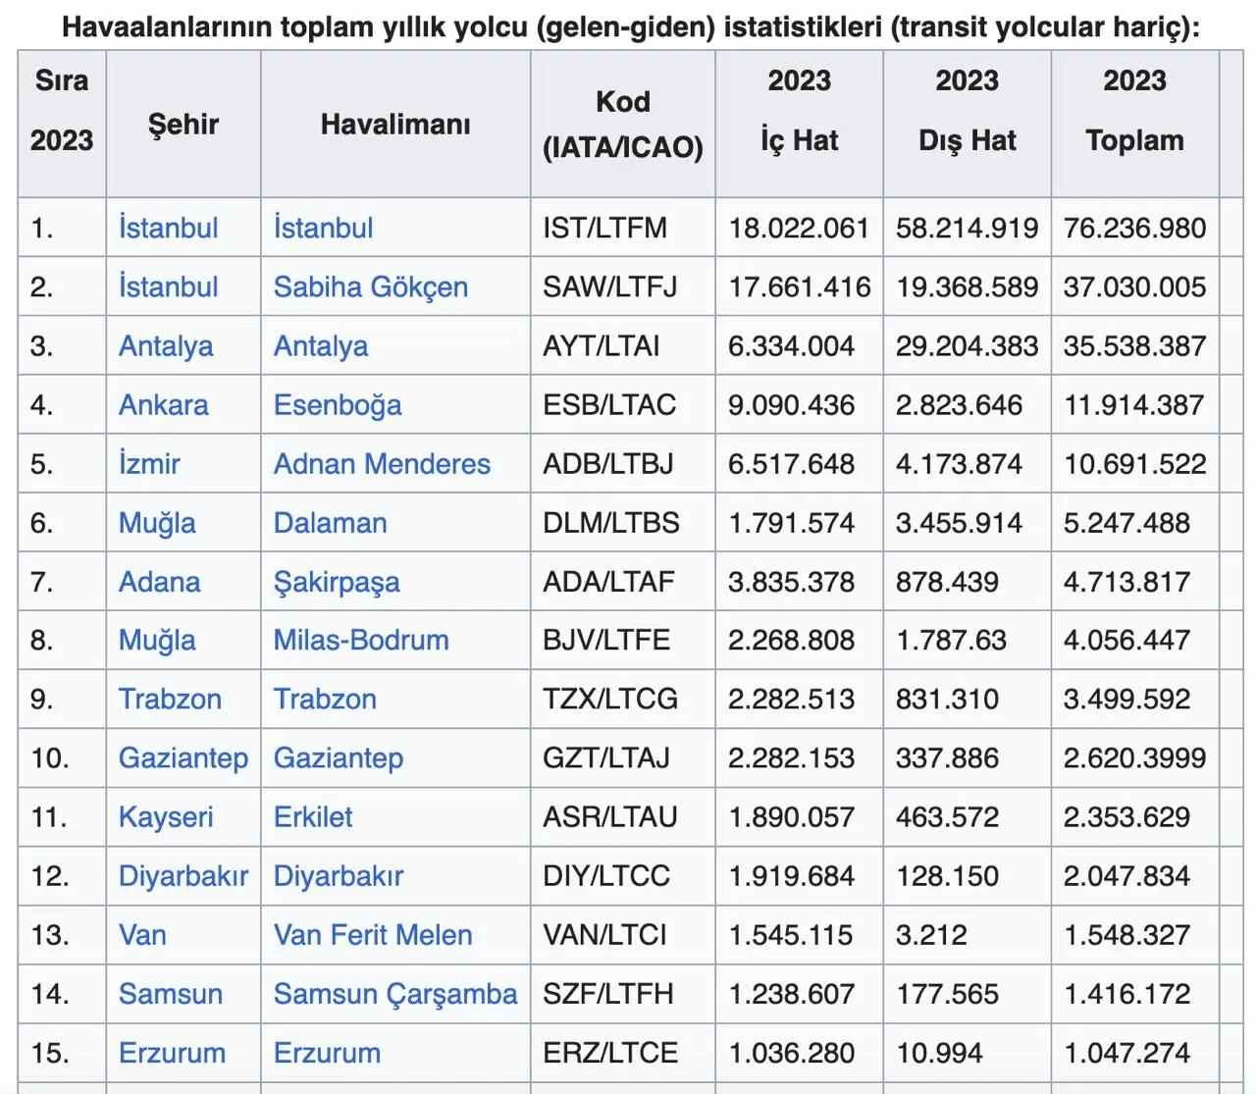The height and width of the screenshot is (1094, 1256).
Task: Select the IST/LTFM code cell
Action: [623, 228]
